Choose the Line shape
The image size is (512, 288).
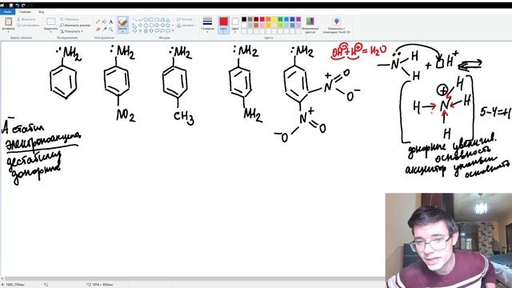[x=135, y=20]
